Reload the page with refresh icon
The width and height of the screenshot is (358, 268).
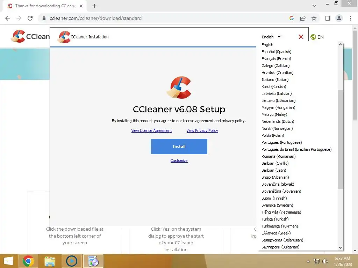pos(30,18)
